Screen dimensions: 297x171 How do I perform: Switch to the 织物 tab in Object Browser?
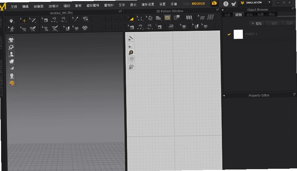click(239, 15)
